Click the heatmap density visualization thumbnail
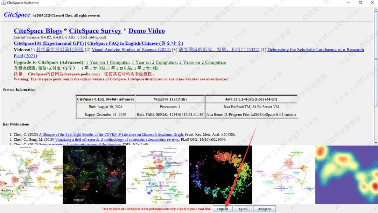 click(346, 175)
